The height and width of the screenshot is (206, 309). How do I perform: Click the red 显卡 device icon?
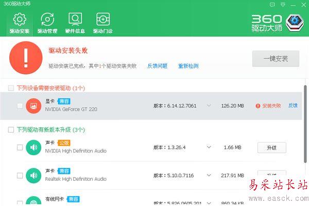[x=33, y=106]
